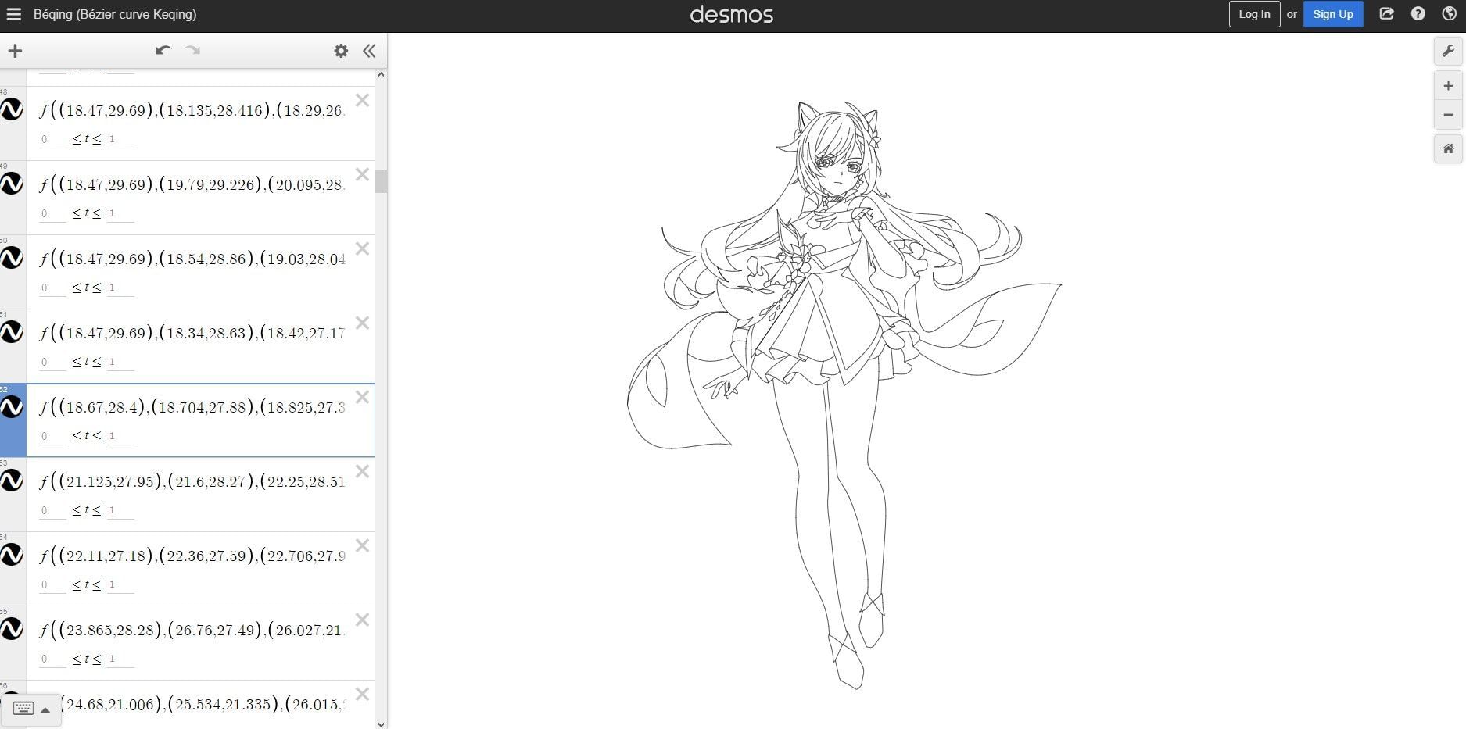Share the current graph
The width and height of the screenshot is (1466, 729).
[x=1386, y=13]
